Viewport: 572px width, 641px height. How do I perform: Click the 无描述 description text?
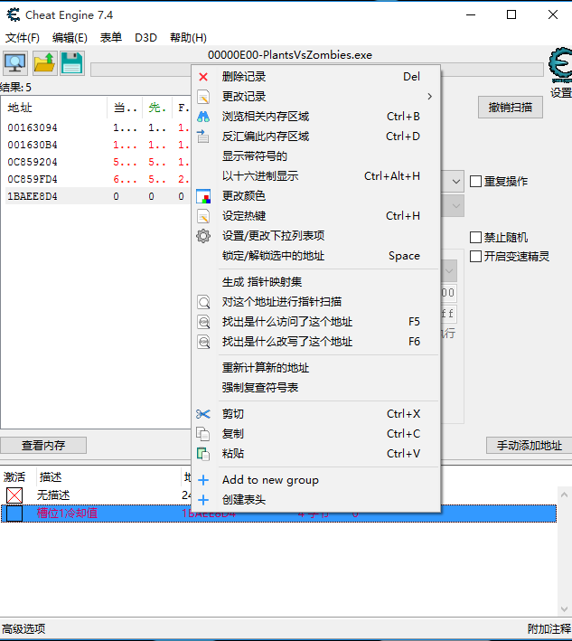53,495
